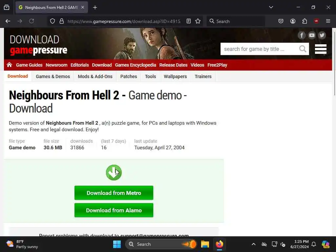Open Download in red navbar
336x252 pixels.
(102, 65)
